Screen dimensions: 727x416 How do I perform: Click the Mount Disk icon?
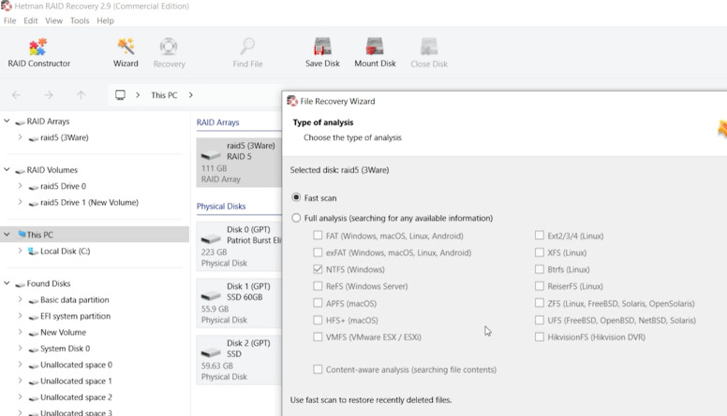[375, 53]
